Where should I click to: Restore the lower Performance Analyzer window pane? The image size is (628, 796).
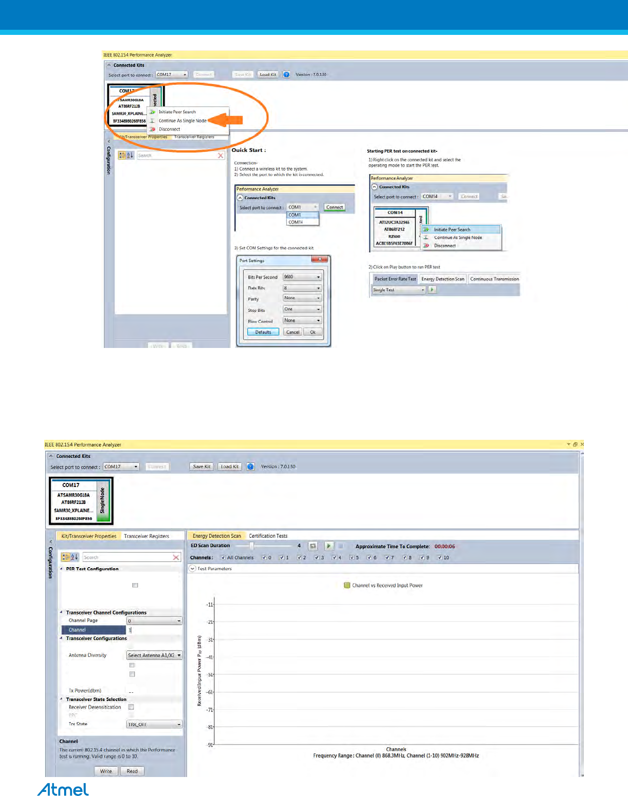(575, 444)
